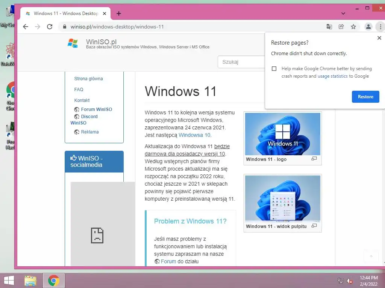Select the Process Hacker desktop shortcut

click(10, 135)
